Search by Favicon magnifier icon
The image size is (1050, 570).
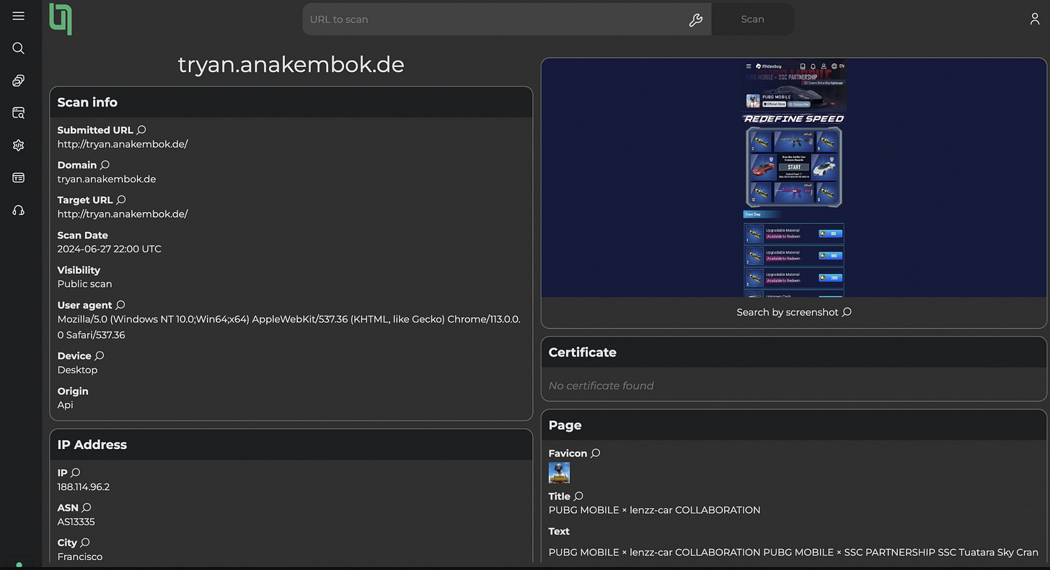(x=596, y=453)
